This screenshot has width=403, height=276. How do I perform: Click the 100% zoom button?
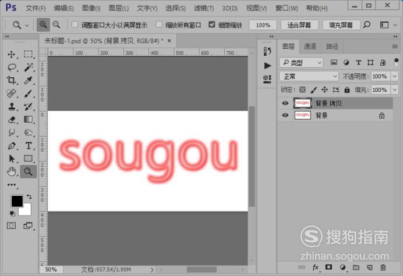tap(263, 25)
